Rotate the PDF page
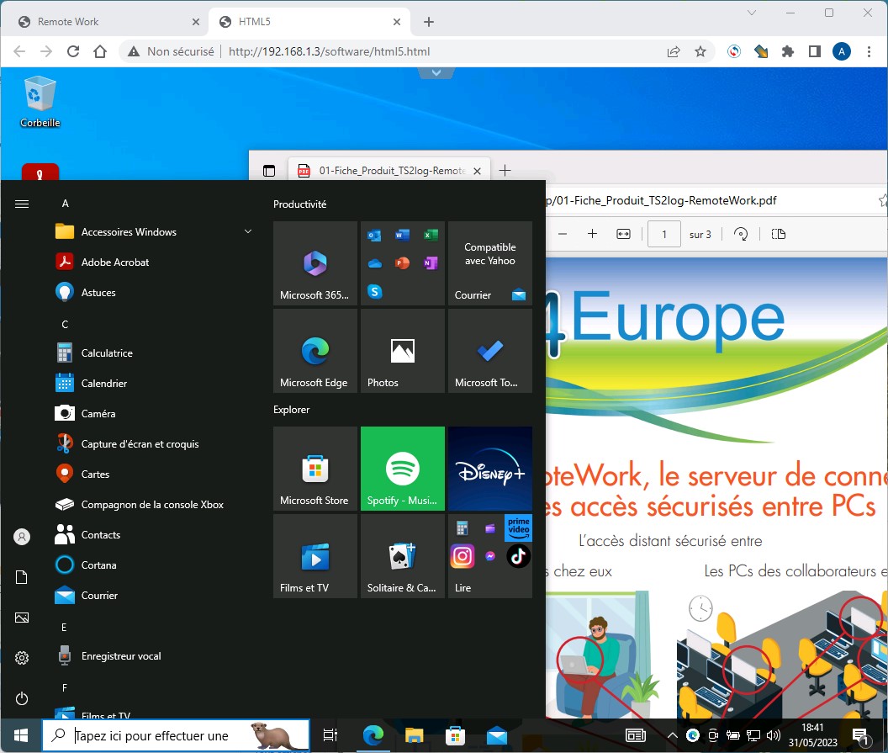888x753 pixels. pyautogui.click(x=741, y=234)
